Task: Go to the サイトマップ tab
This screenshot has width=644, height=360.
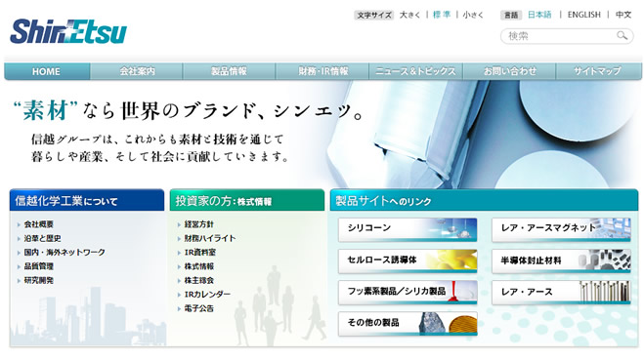Action: point(598,71)
